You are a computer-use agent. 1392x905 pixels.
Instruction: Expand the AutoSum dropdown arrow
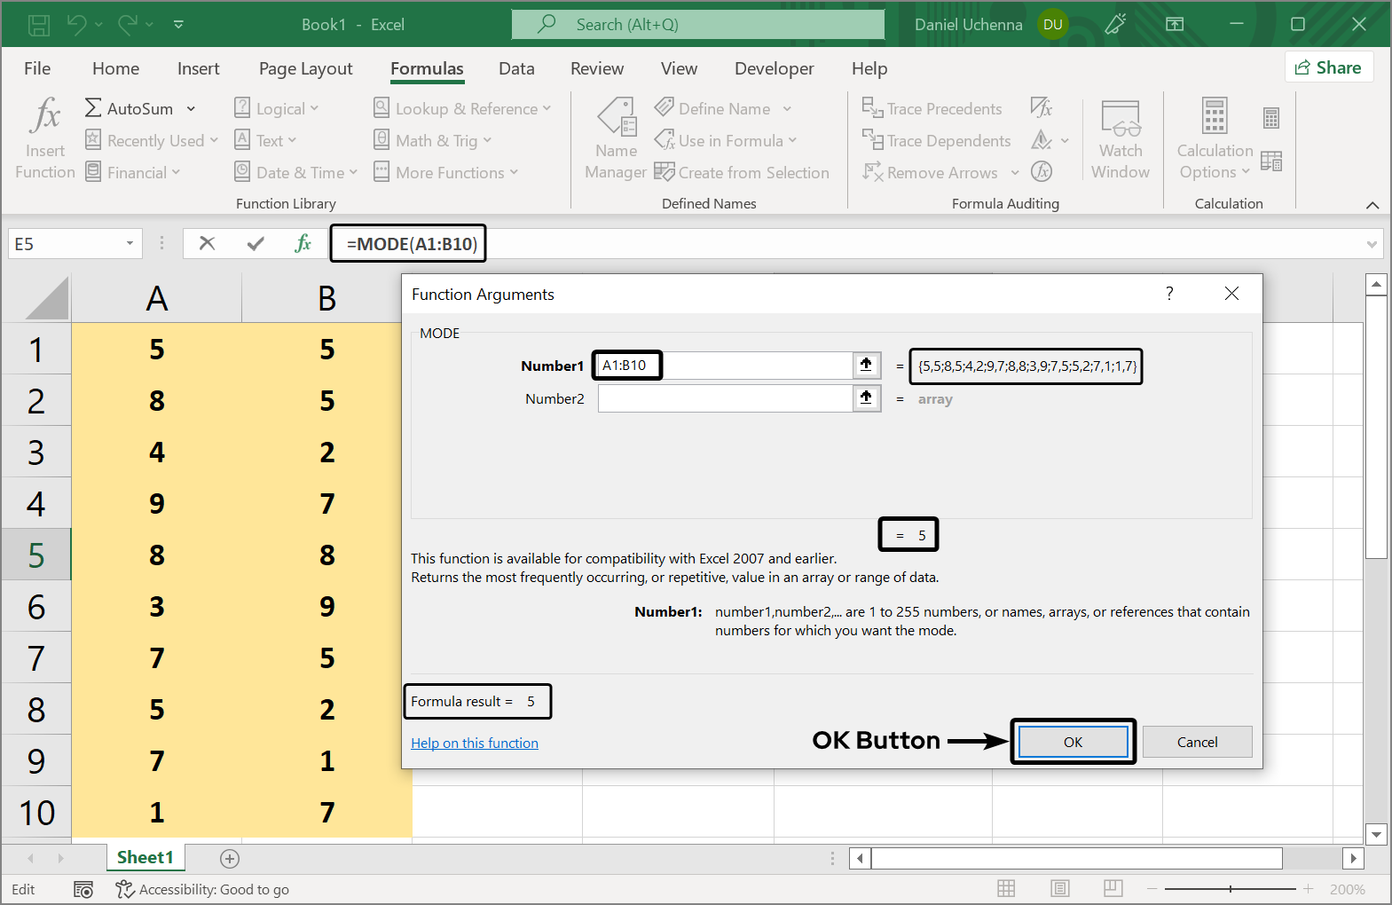[191, 108]
